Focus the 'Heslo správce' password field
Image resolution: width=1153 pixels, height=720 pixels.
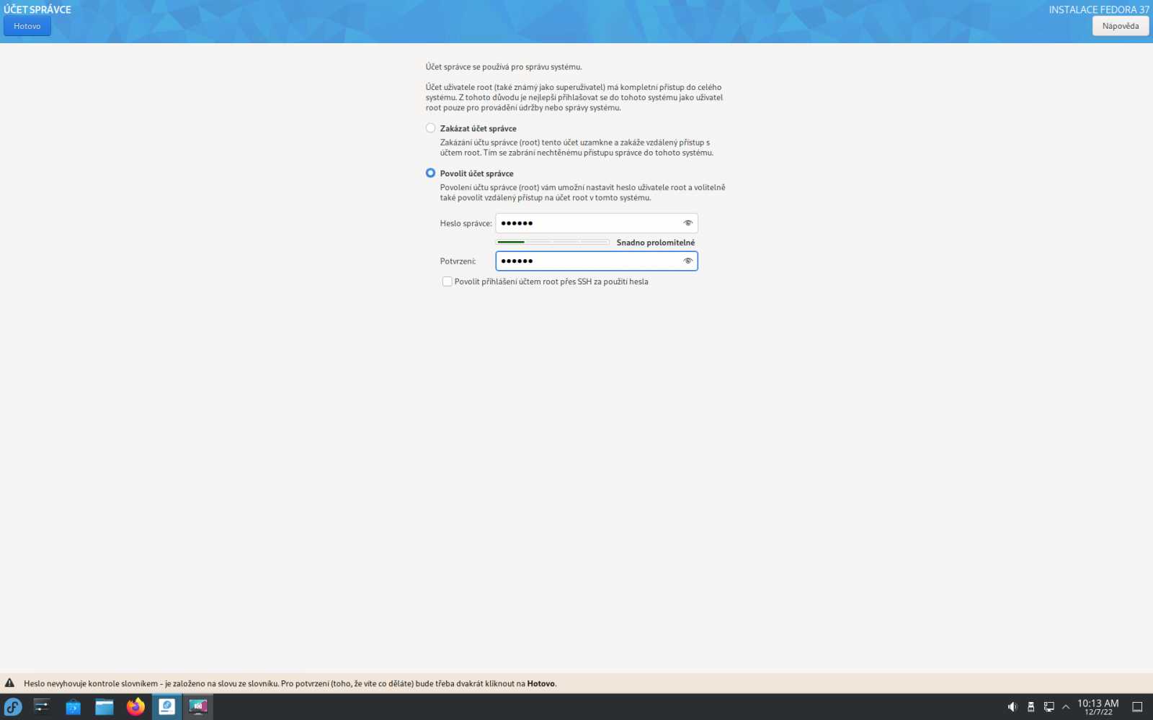[597, 223]
